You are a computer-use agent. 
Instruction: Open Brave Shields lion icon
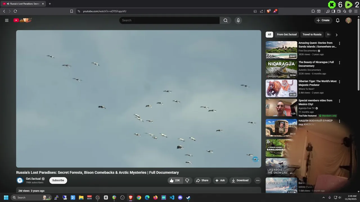pyautogui.click(x=269, y=11)
